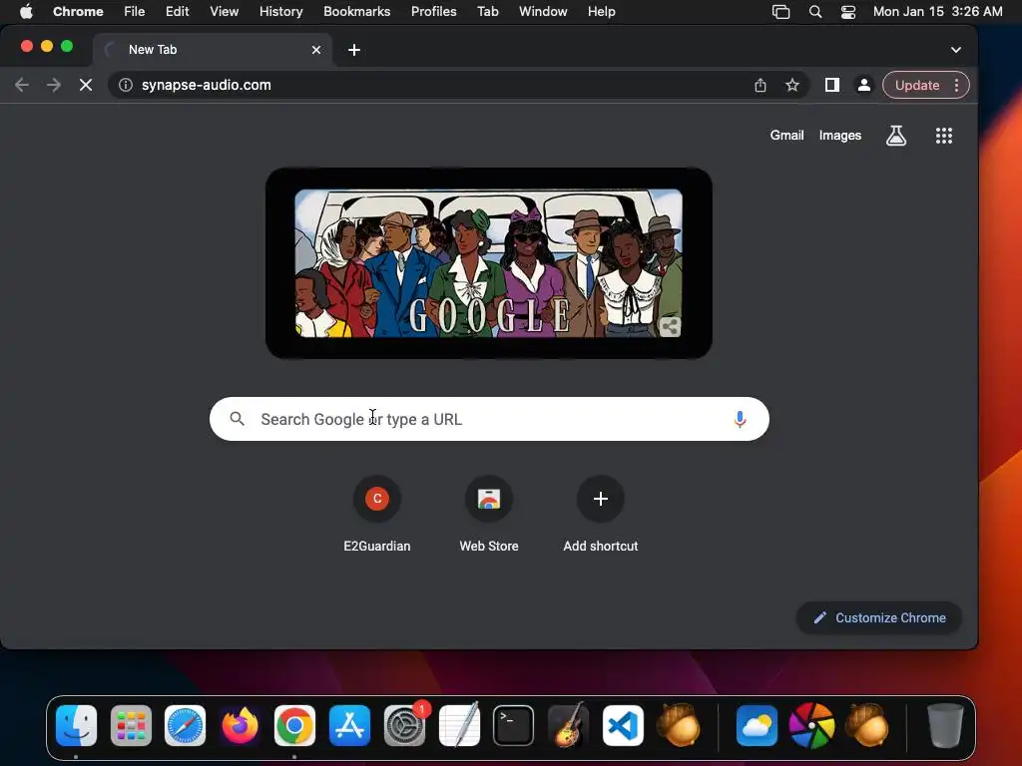Go back to previous page
The height and width of the screenshot is (766, 1022).
pos(22,85)
